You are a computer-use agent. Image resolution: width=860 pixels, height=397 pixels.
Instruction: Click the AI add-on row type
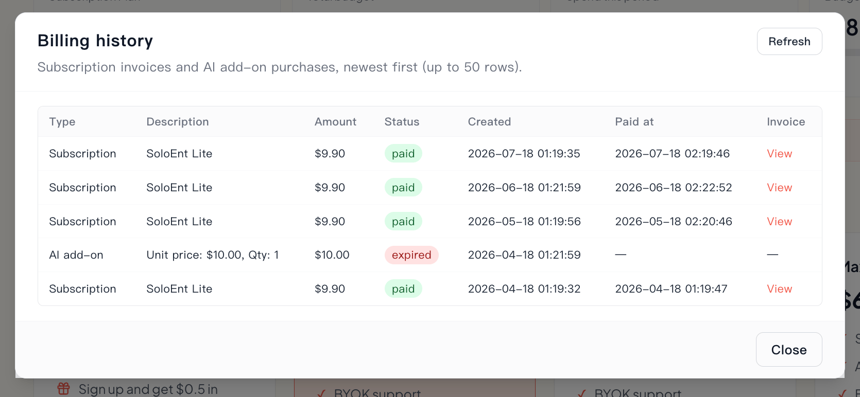tap(76, 255)
